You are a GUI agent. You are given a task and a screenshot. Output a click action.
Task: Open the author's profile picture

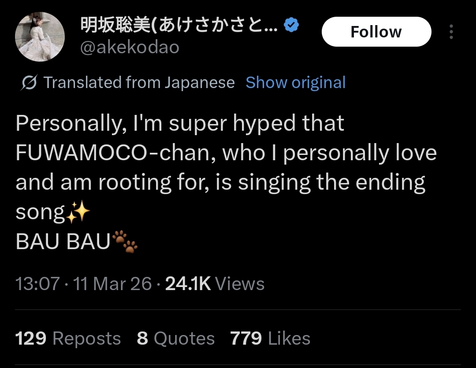tap(40, 37)
